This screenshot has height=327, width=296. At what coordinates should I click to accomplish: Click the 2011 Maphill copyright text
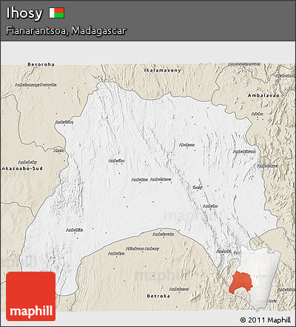[x=266, y=320]
